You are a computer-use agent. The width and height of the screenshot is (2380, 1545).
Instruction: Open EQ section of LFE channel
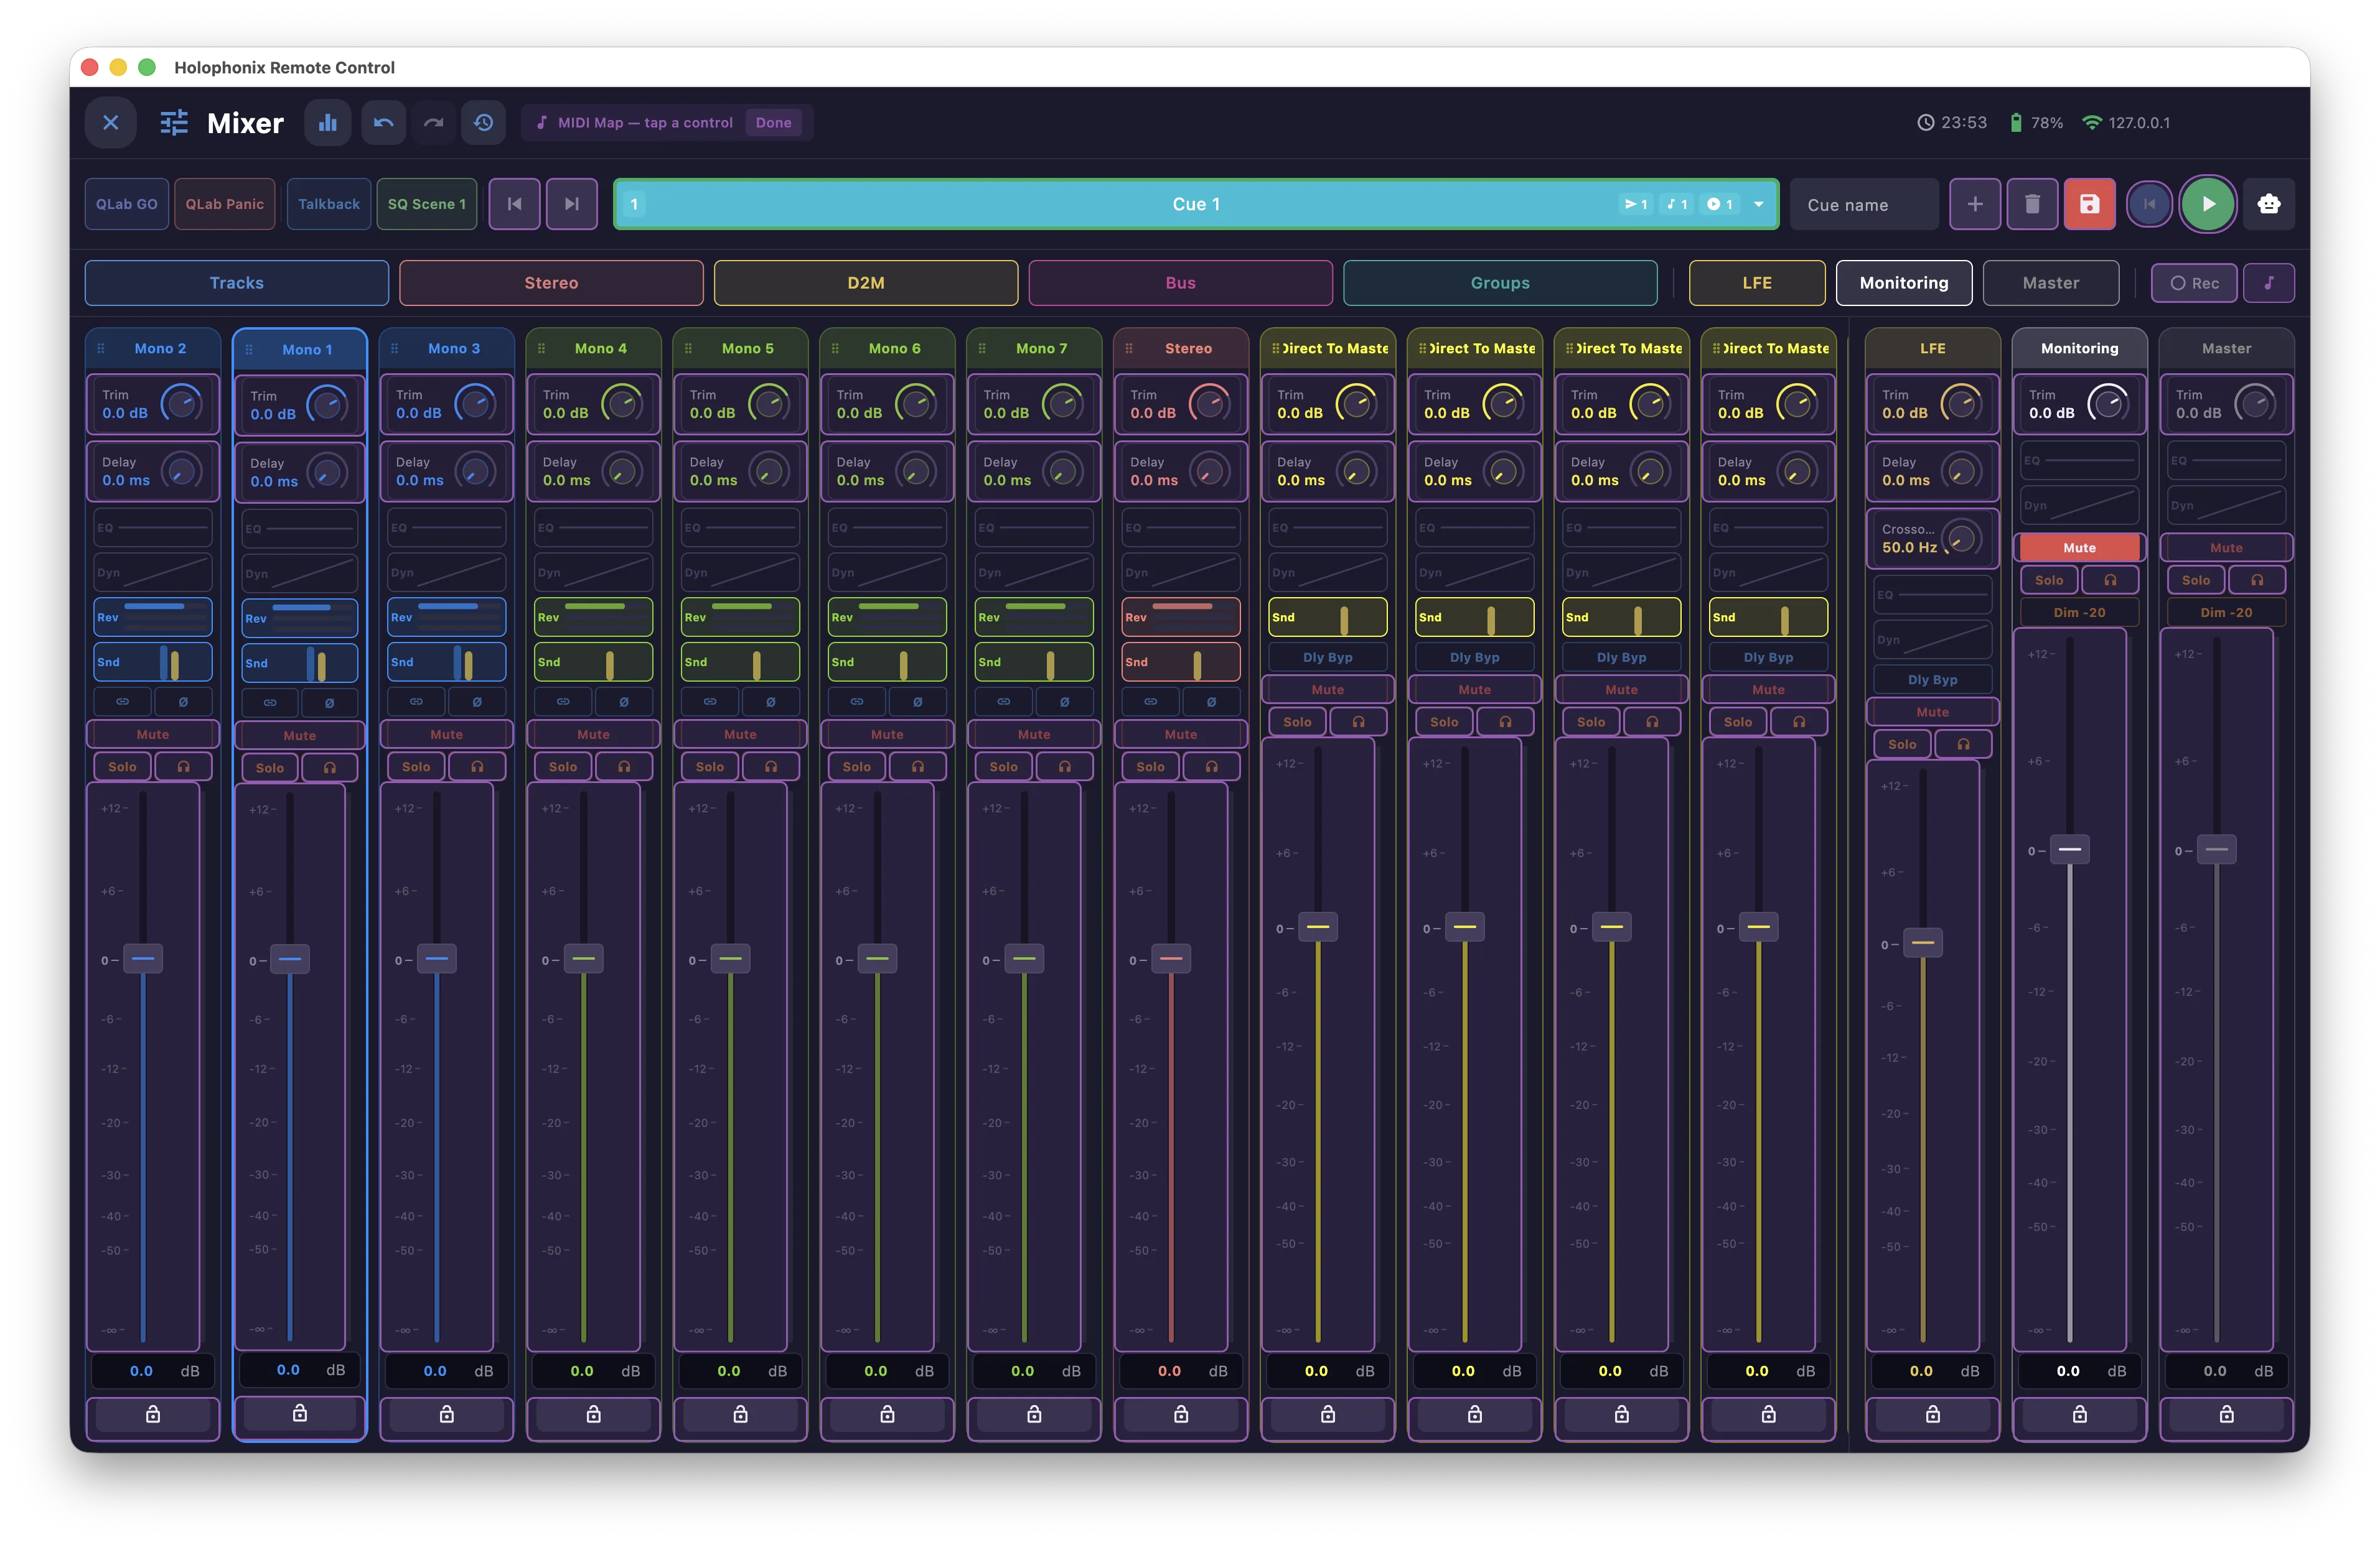point(1932,595)
